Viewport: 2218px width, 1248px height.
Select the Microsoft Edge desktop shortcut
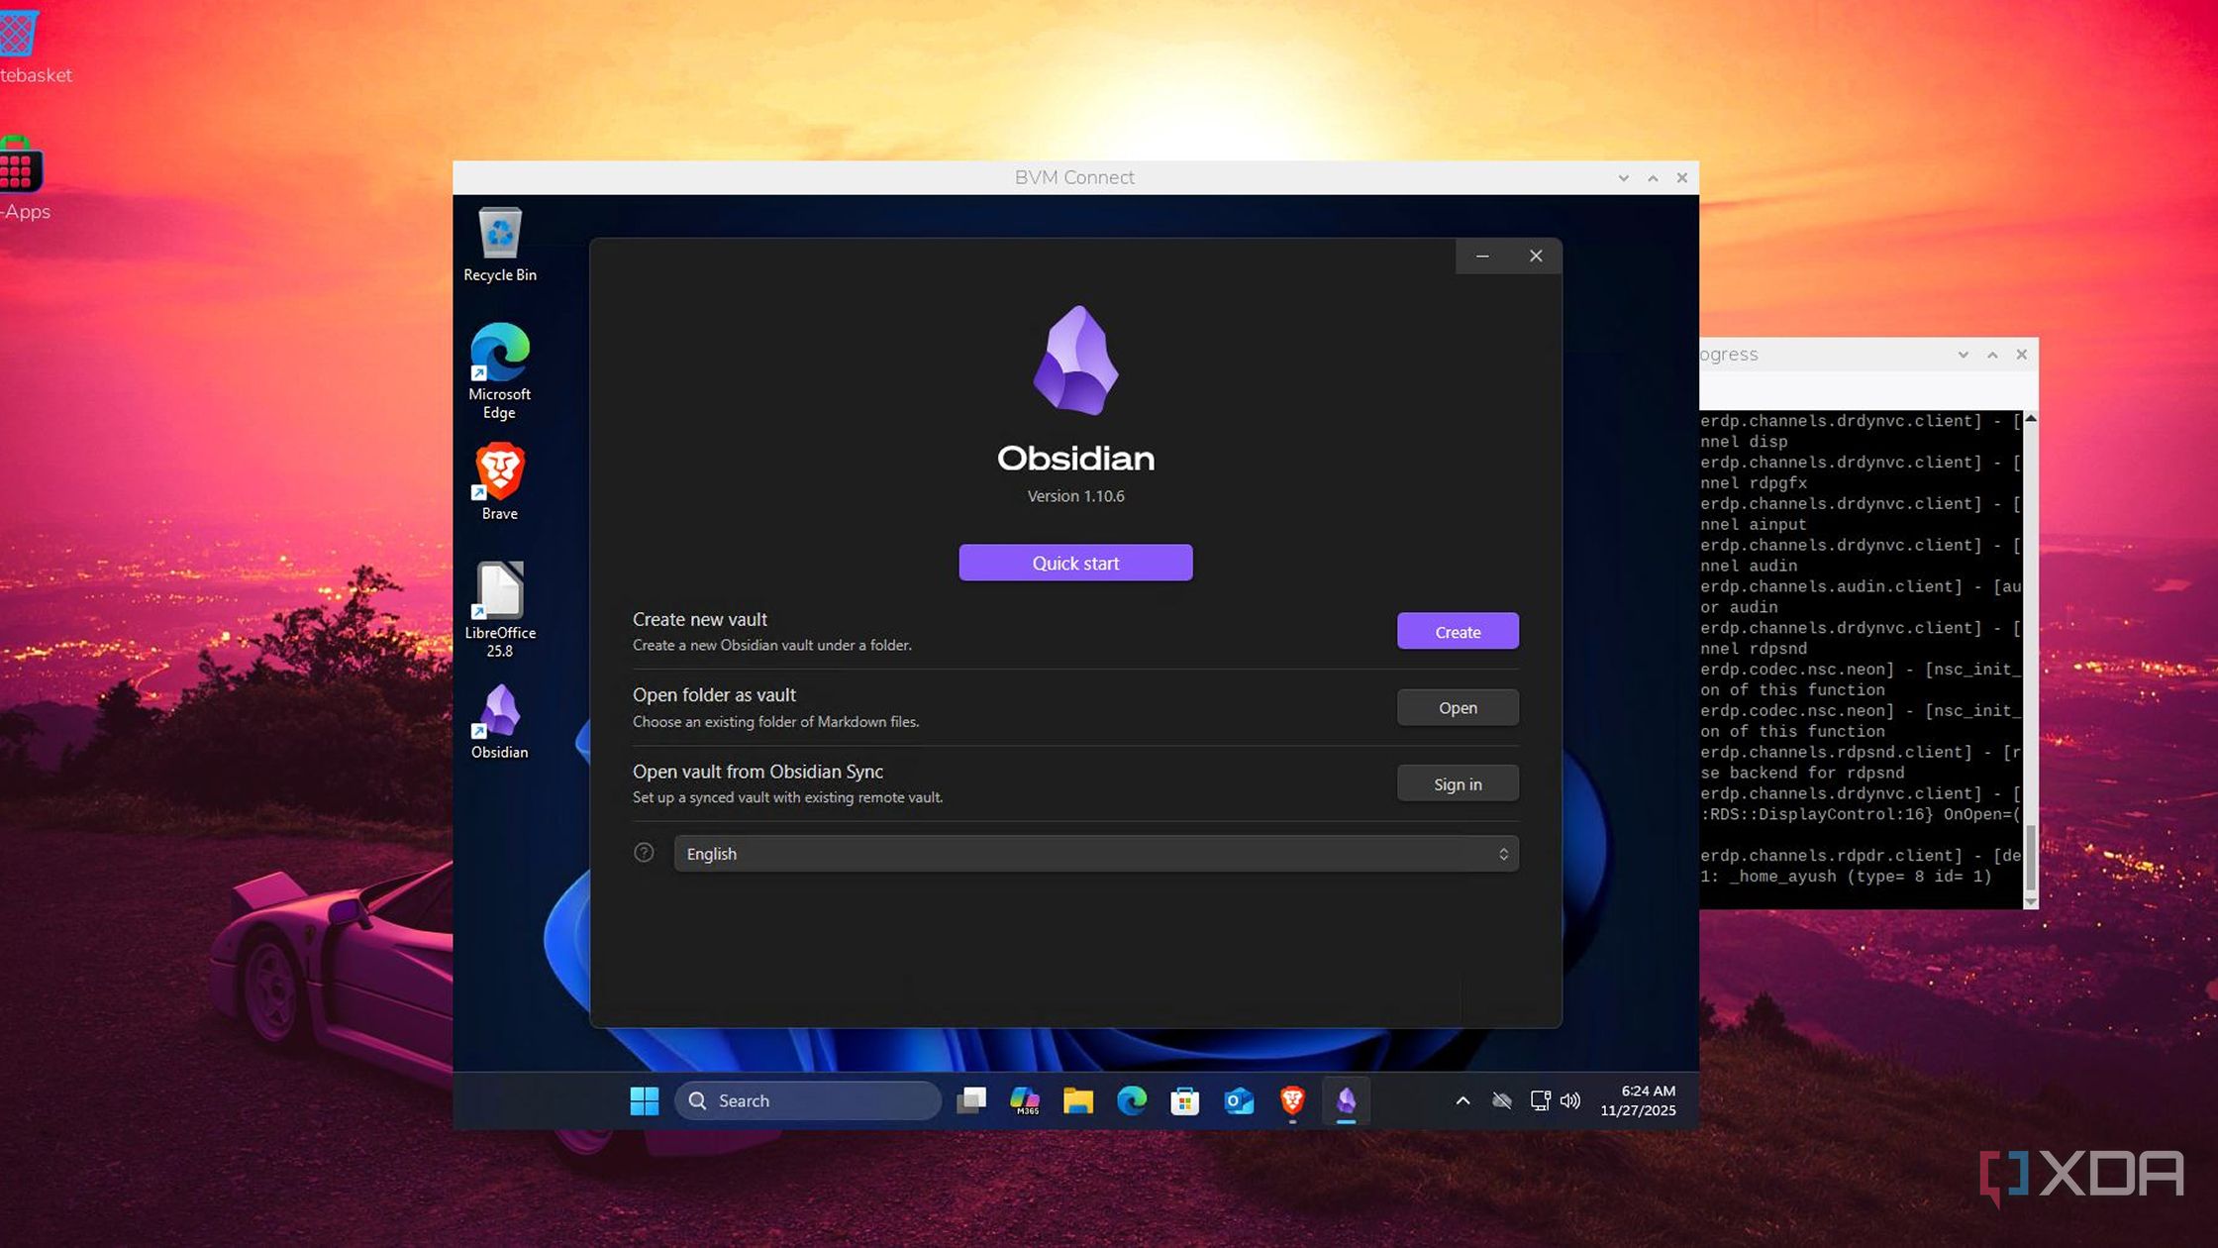[500, 371]
